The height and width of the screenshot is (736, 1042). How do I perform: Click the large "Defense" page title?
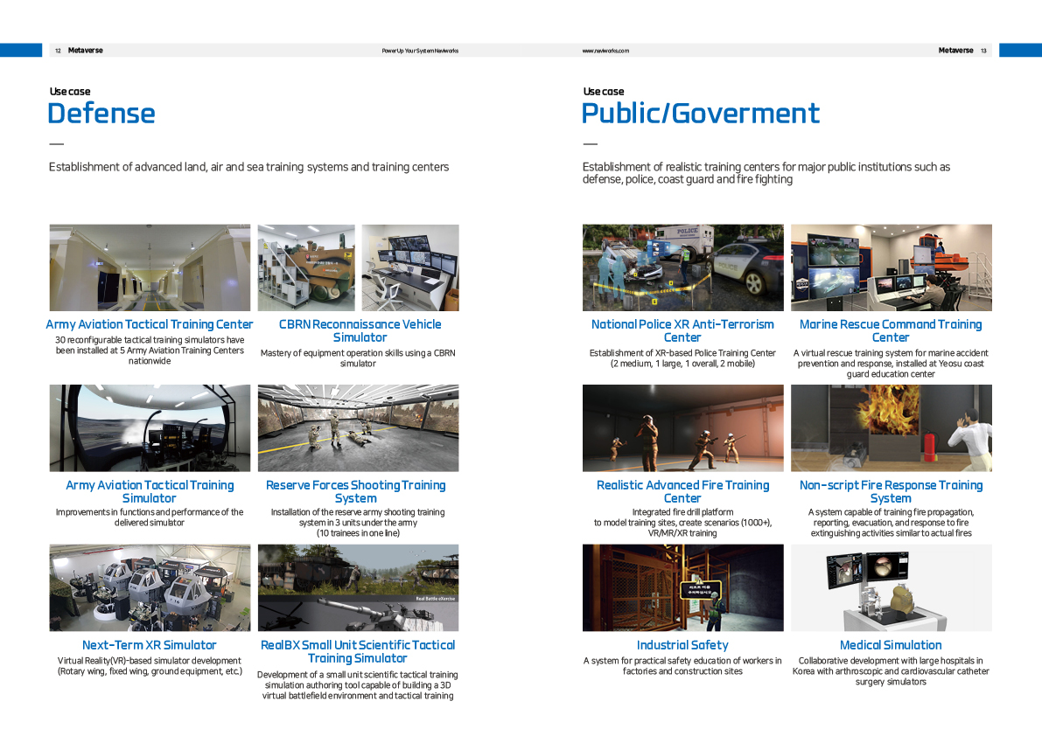(101, 114)
